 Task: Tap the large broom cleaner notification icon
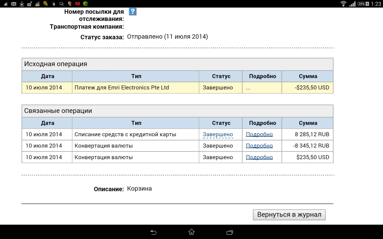point(37,4)
